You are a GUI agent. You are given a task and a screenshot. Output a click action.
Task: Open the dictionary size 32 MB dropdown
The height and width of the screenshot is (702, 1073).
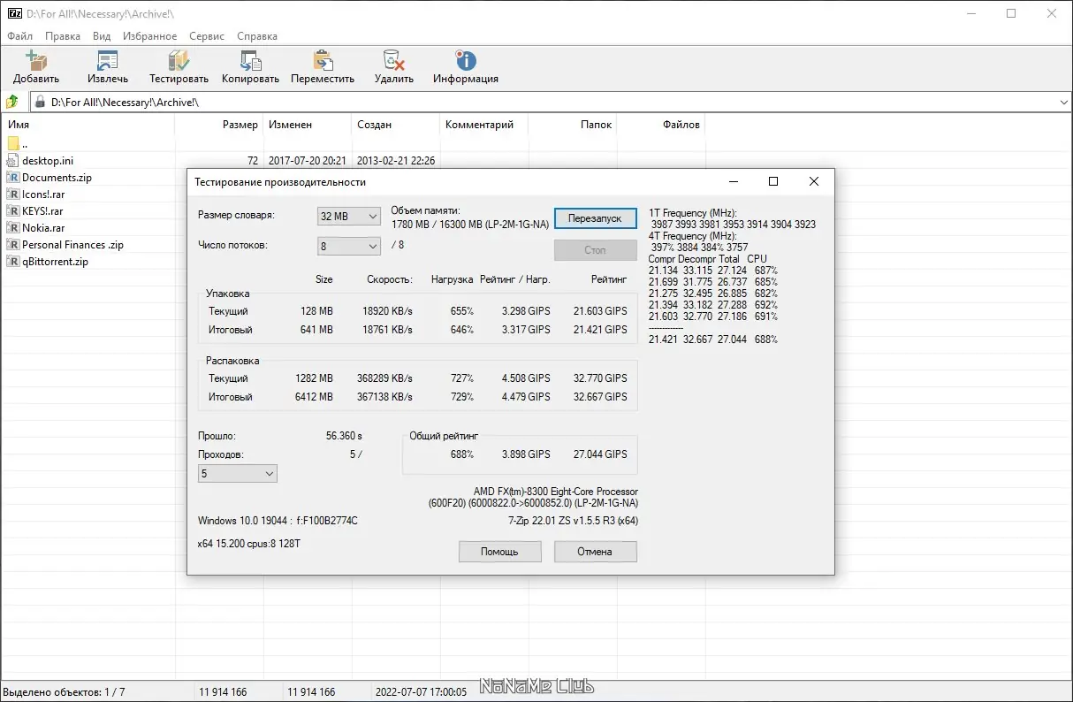point(348,217)
